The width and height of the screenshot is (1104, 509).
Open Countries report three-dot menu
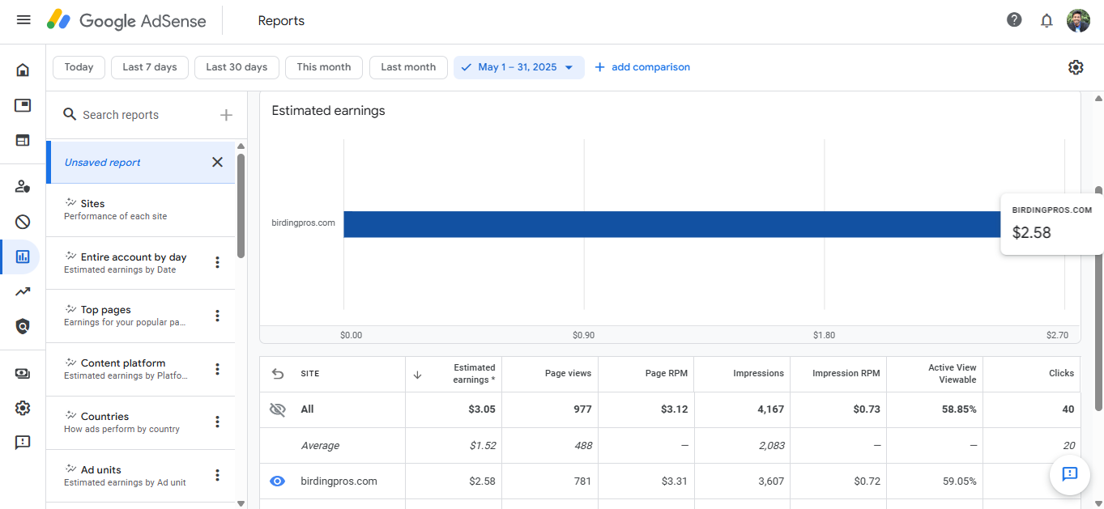tap(217, 422)
